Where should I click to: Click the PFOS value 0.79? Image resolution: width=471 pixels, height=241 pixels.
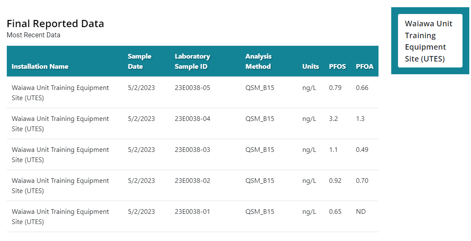point(335,88)
